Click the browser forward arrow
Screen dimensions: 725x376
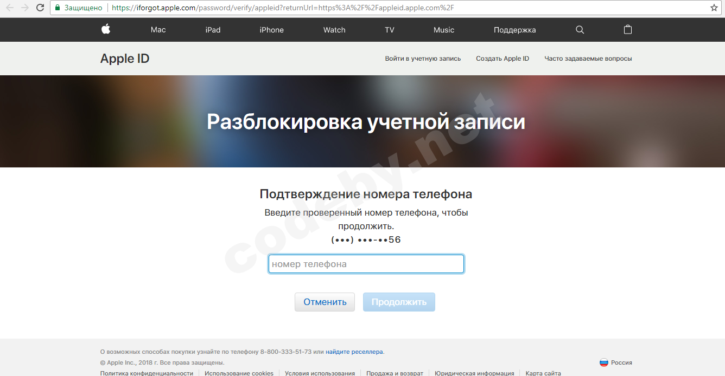(25, 8)
